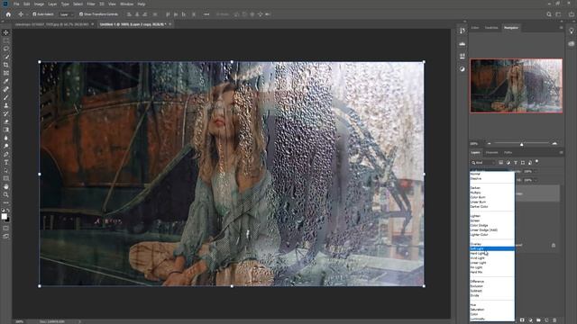
Task: Select the Crop tool
Action: [6, 65]
